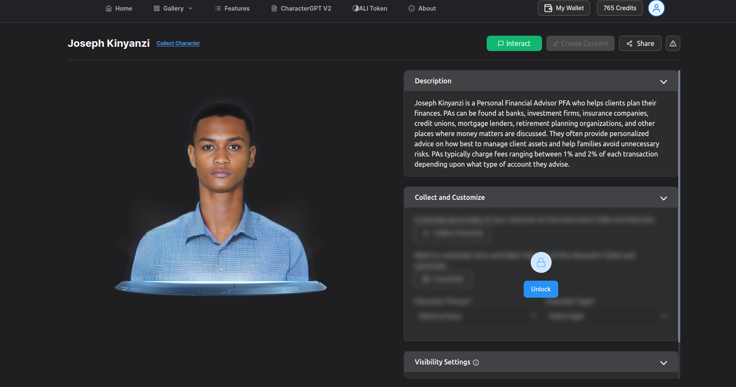Image resolution: width=736 pixels, height=387 pixels.
Task: Click the share icon in Share button
Action: pos(630,43)
